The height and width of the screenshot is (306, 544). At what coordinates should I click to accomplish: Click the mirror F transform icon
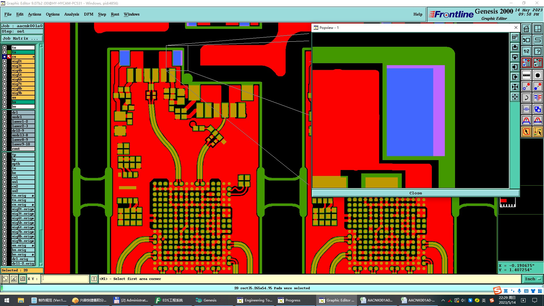tap(537, 98)
